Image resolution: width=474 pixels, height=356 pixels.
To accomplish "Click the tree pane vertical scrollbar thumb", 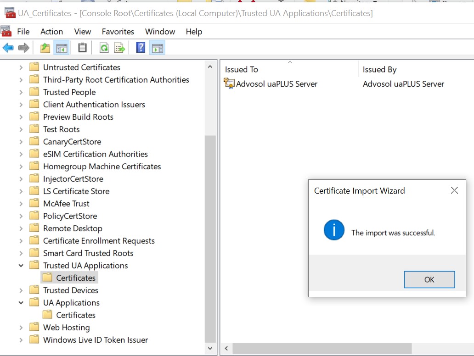I will click(x=209, y=239).
